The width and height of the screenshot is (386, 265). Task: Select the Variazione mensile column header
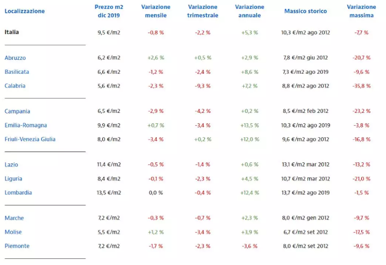click(x=156, y=11)
